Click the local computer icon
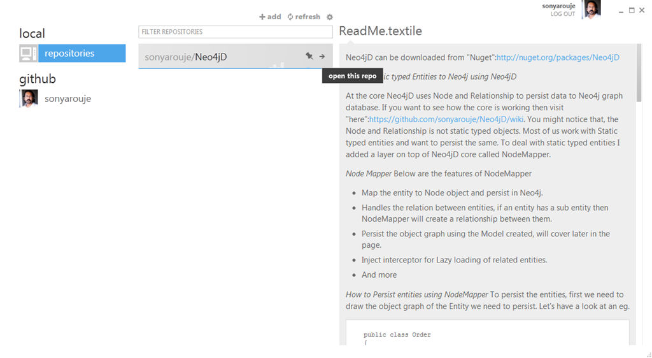 coord(28,54)
